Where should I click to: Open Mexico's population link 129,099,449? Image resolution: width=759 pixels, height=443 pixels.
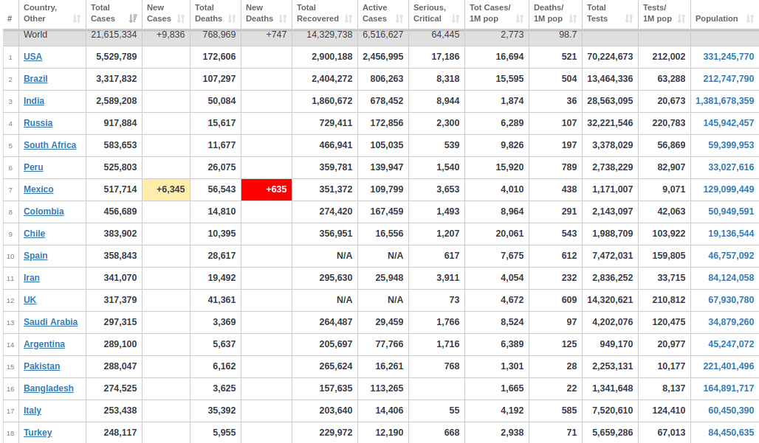729,189
